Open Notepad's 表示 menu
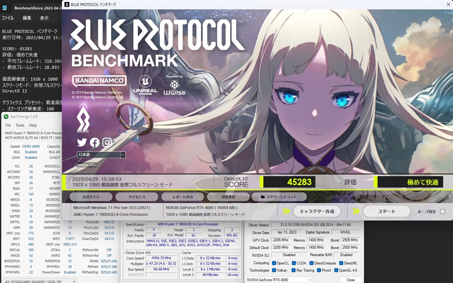Screen dimensions: 453x283 (44, 18)
